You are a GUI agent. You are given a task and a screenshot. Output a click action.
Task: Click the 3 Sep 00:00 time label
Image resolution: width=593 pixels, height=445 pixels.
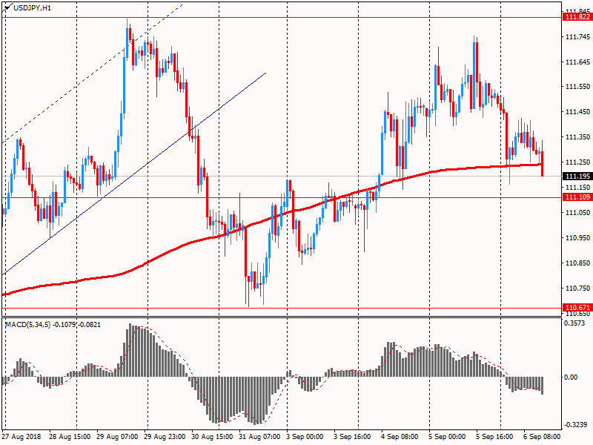click(x=305, y=437)
